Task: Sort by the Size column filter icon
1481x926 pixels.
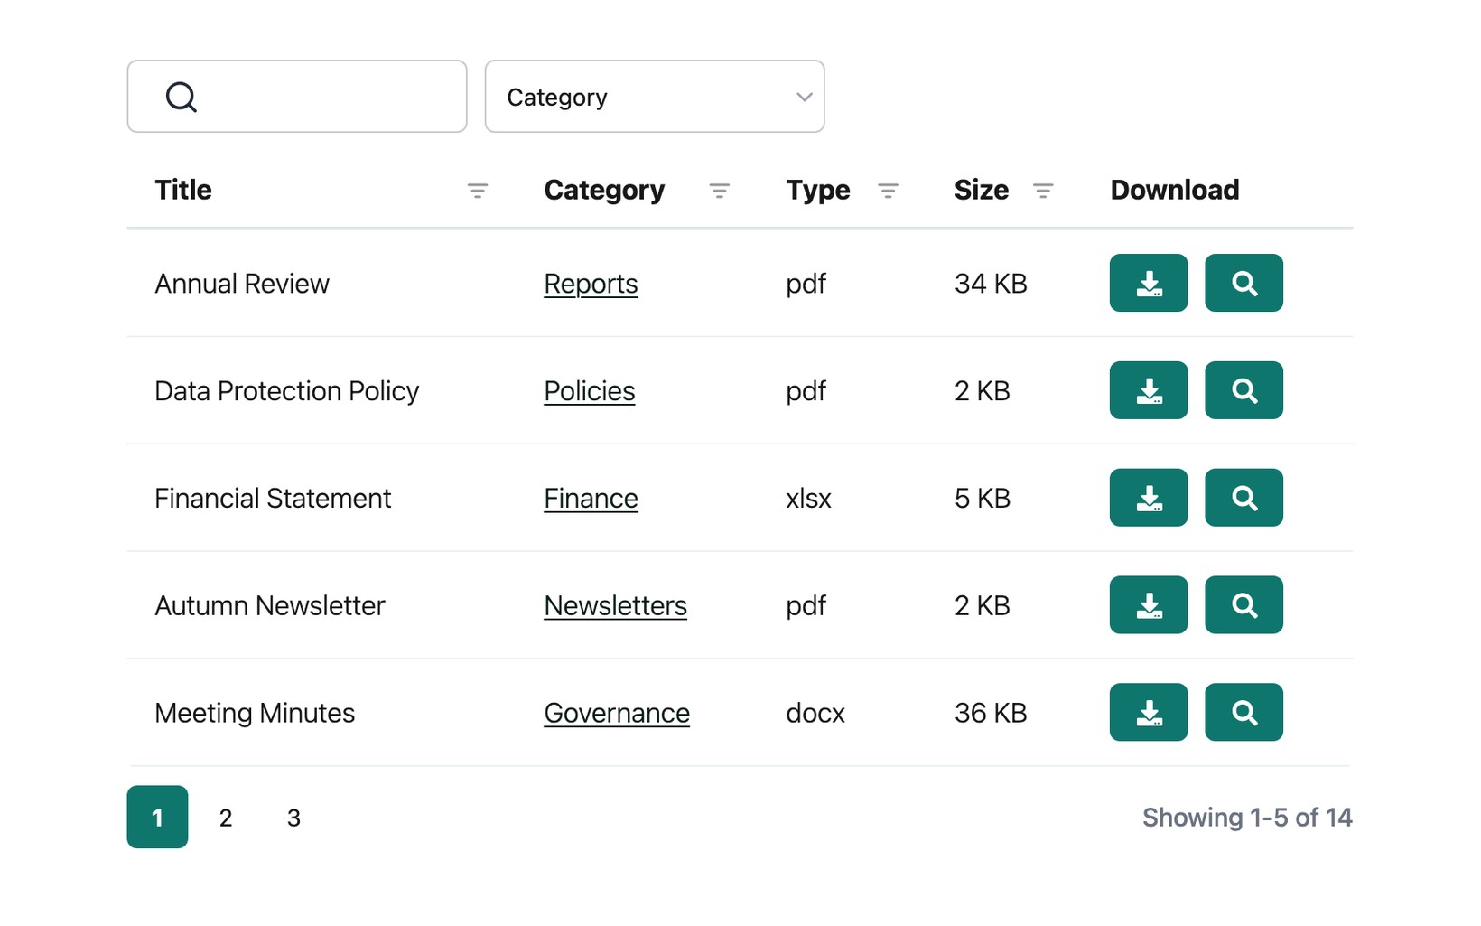Action: tap(1043, 191)
